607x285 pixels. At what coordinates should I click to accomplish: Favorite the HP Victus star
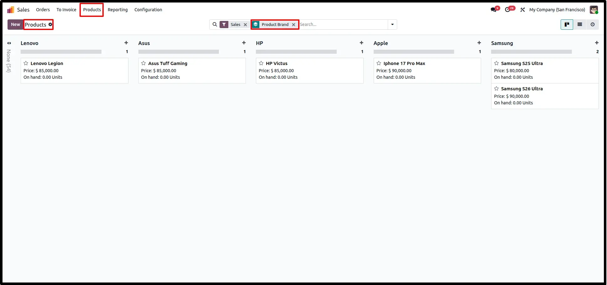coord(261,63)
